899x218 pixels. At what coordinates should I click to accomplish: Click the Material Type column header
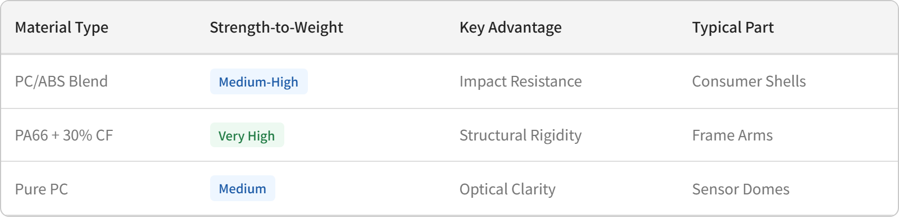click(x=62, y=28)
